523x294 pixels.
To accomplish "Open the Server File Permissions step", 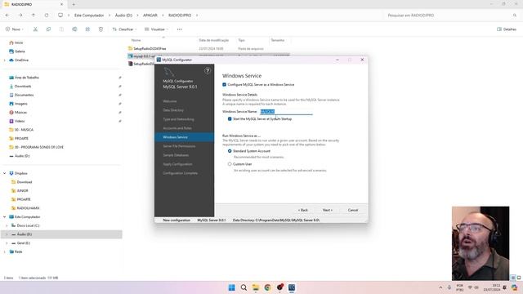I will click(179, 146).
